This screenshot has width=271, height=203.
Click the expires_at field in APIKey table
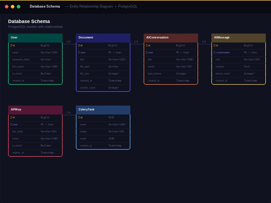pyautogui.click(x=35, y=153)
